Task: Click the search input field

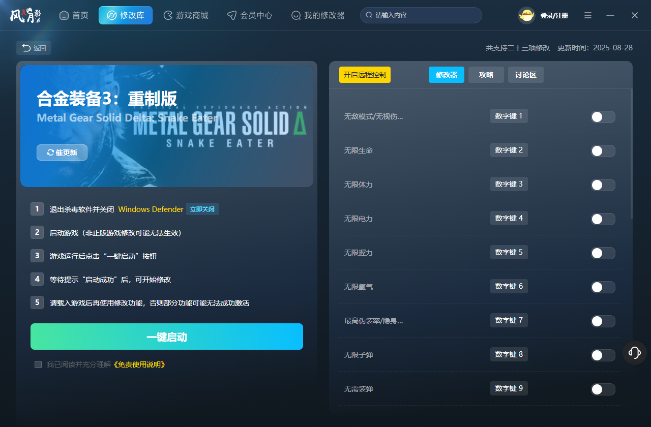Action: coord(421,15)
